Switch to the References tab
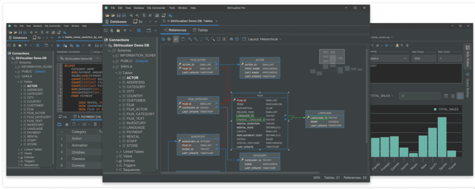Image resolution: width=475 pixels, height=189 pixels. [x=175, y=30]
